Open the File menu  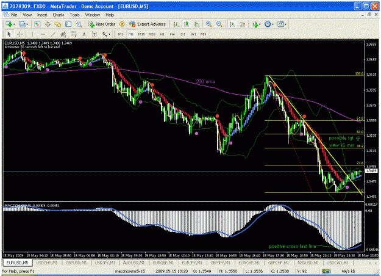pyautogui.click(x=14, y=15)
